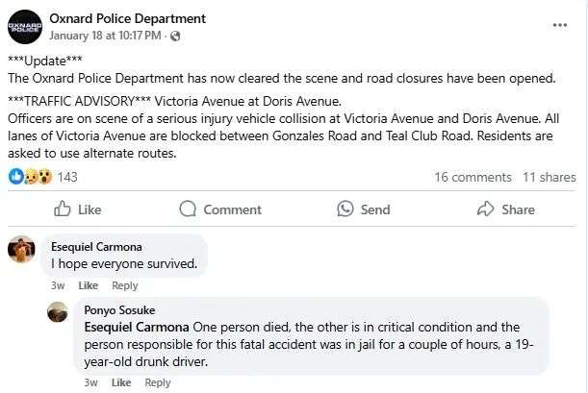The width and height of the screenshot is (588, 393).
Task: View the post's reaction emoji icons
Action: (x=30, y=177)
